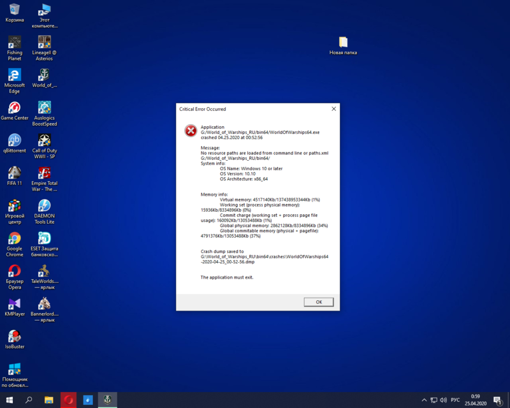
Task: Open taskbar clock showing 25.04.2020
Action: [476, 400]
